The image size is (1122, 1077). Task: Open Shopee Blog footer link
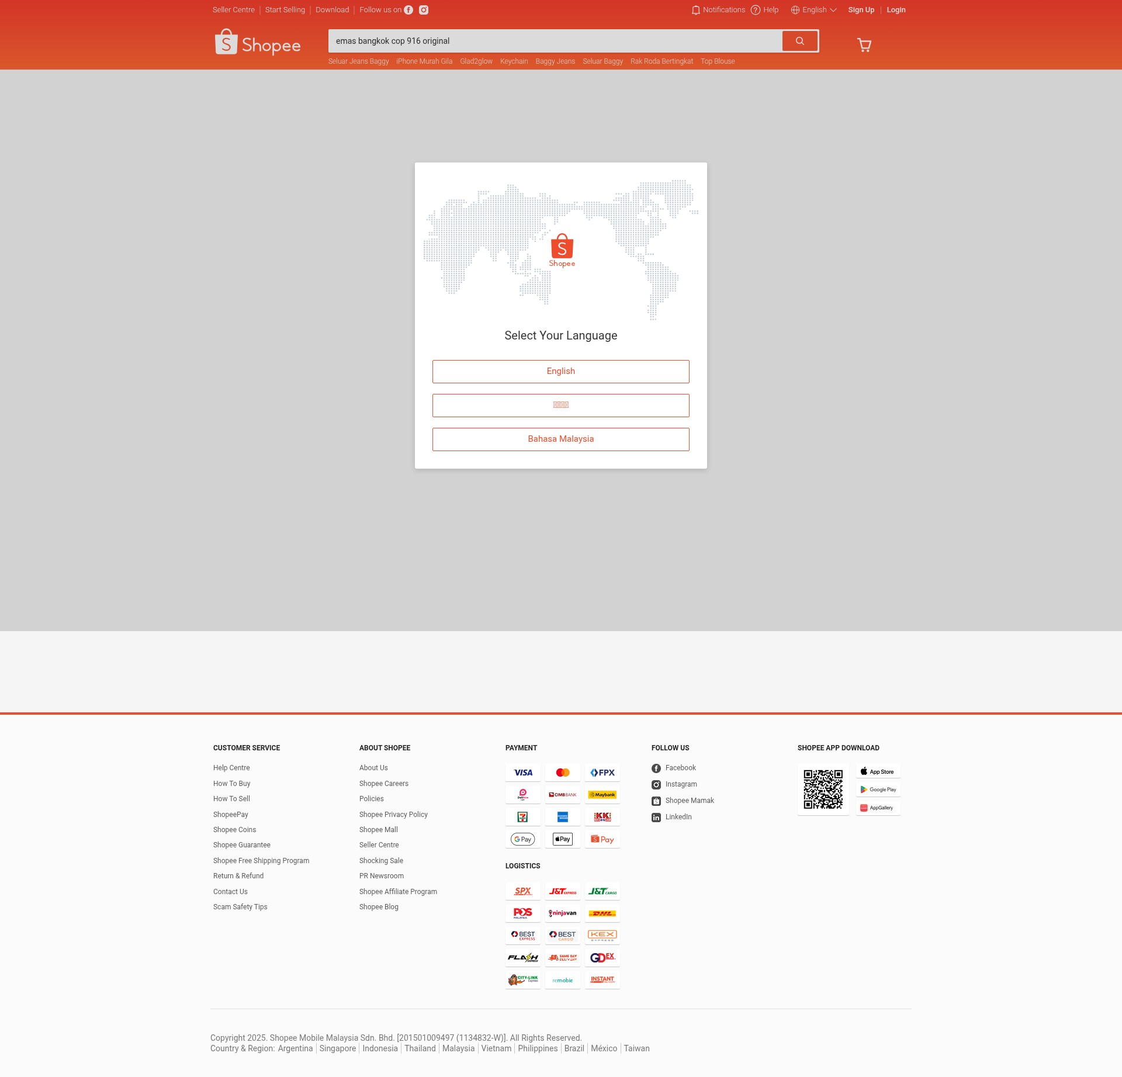379,907
